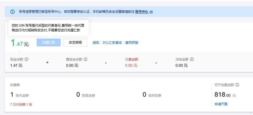Click the external link icon beside 账号中心
253x115 pixels.
(151, 12)
